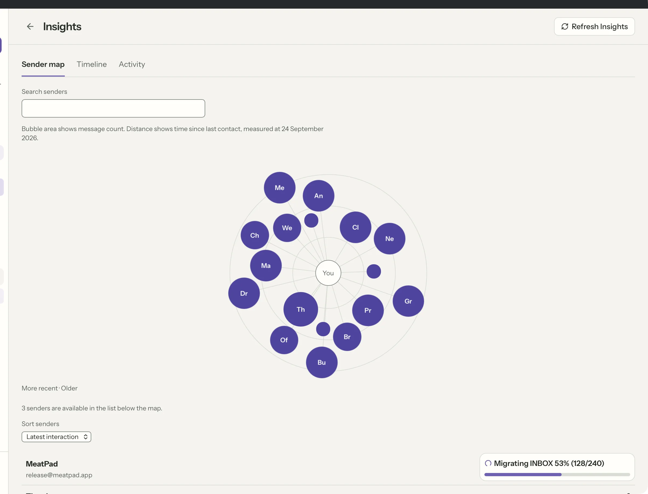The height and width of the screenshot is (494, 648).
Task: Click the migrating spinner icon
Action: (488, 464)
